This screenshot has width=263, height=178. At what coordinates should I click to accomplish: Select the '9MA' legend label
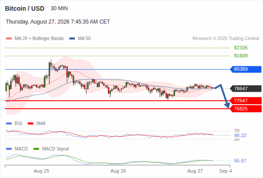pyautogui.click(x=41, y=123)
